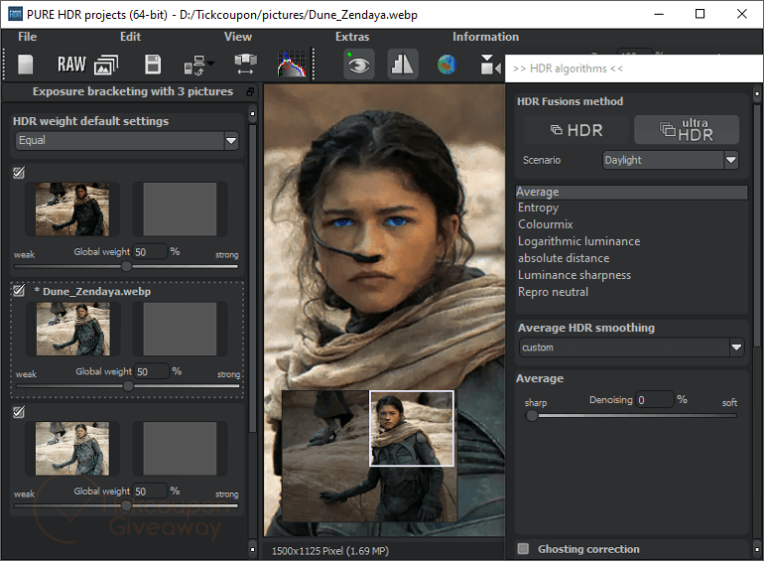Click the Dune_Zendaya.webp global weight slider handle
764x561 pixels.
[128, 386]
